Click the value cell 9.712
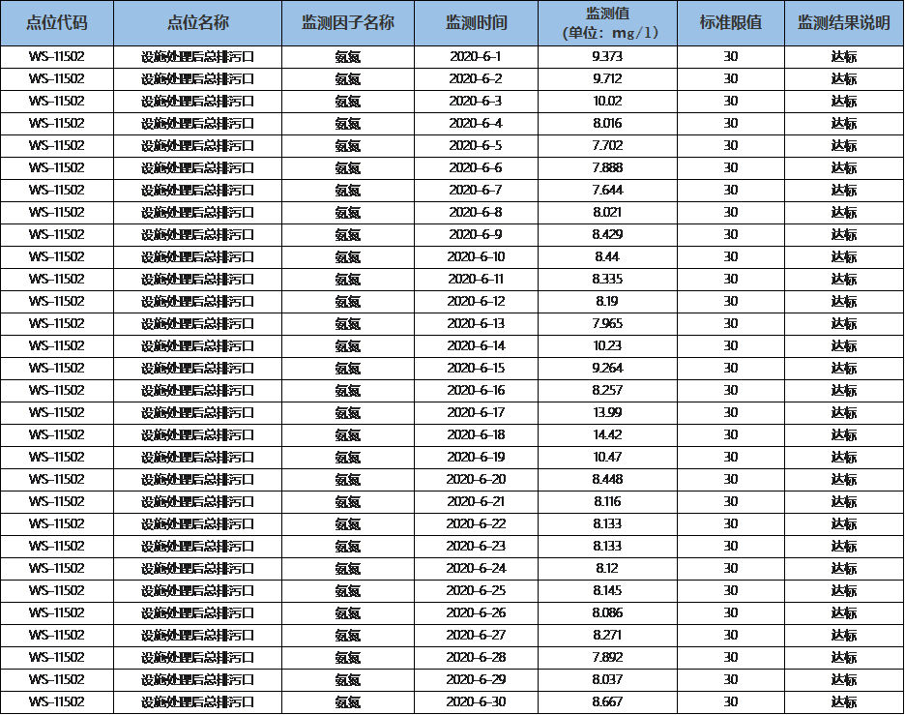This screenshot has width=905, height=715. [x=608, y=79]
